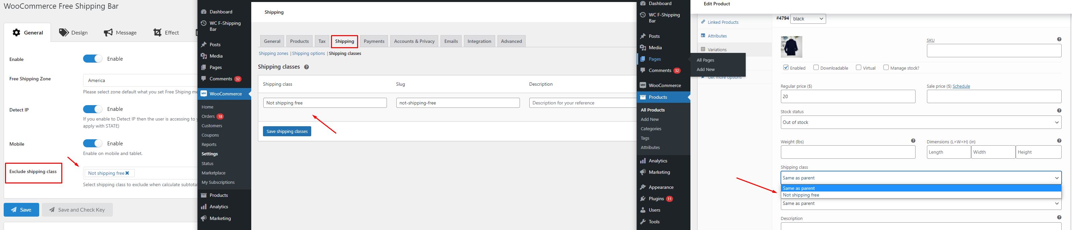The width and height of the screenshot is (1072, 230).
Task: Open Categories under Products menu
Action: coord(651,129)
